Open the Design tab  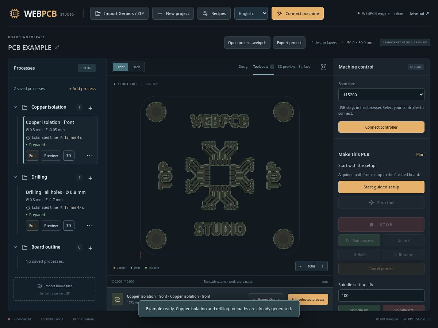point(244,67)
